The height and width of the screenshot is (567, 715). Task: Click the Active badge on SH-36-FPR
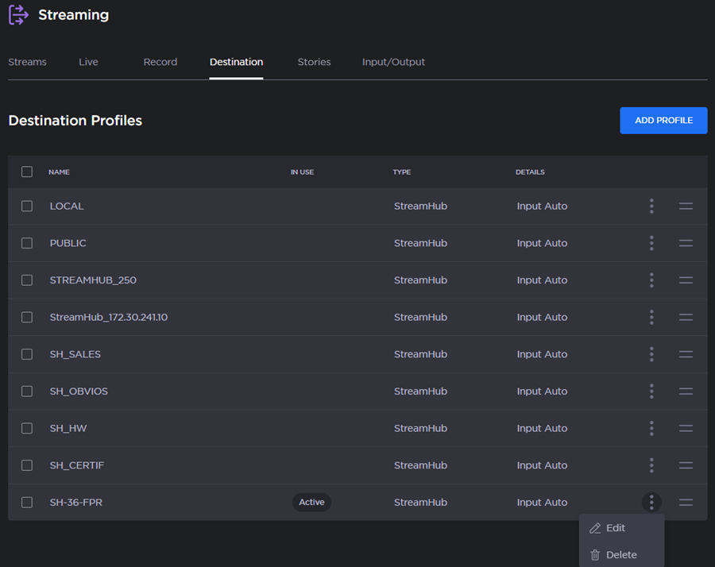pos(311,502)
